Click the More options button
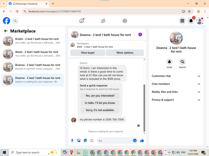 click(125, 53)
